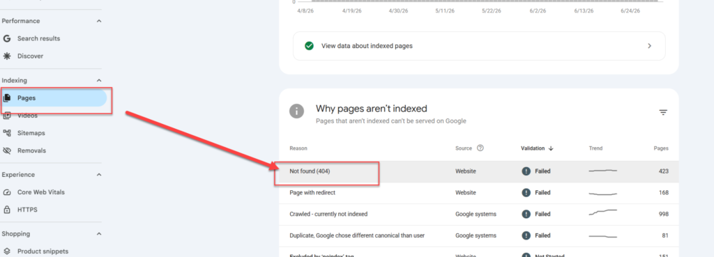Collapse the Experience section

[99, 175]
